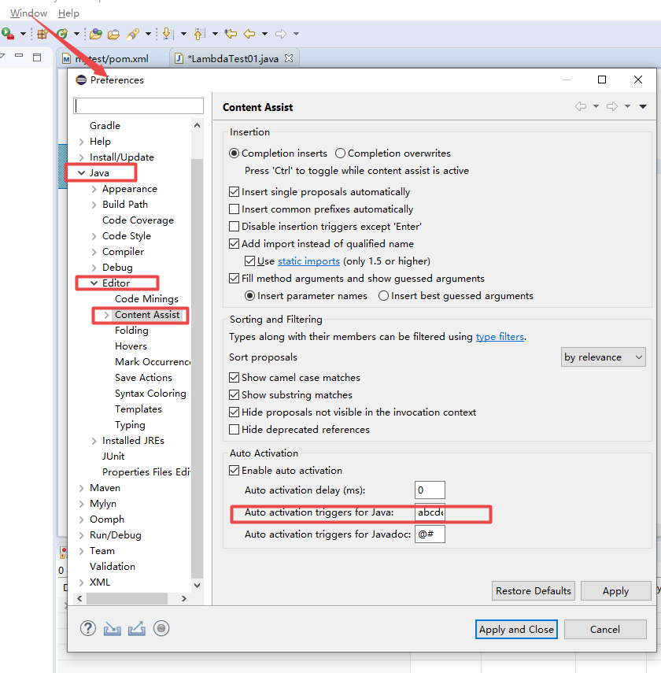Click the Search flashlight toolbar icon
661x673 pixels.
click(133, 34)
